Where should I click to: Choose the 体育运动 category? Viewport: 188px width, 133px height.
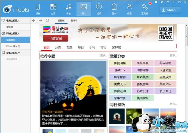click(120, 91)
